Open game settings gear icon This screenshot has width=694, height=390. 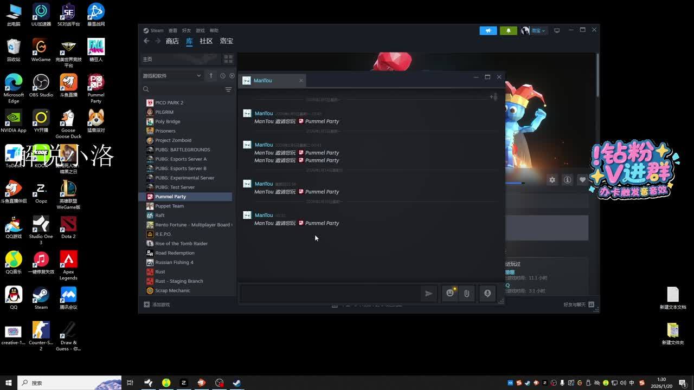552,180
